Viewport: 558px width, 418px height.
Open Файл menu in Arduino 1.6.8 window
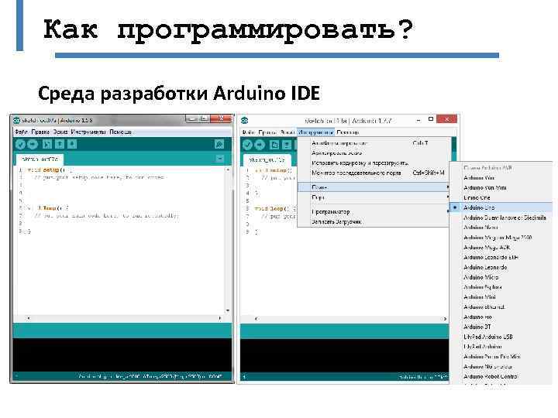pyautogui.click(x=21, y=132)
